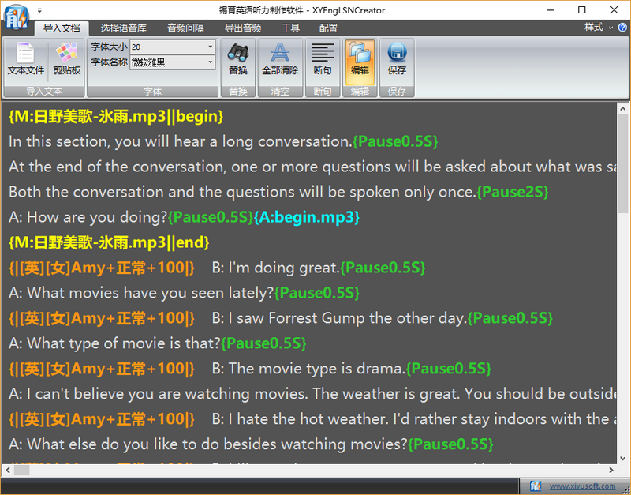This screenshot has height=495, width=631.
Task: Click the horizontal scrollbar right arrow
Action: [611, 470]
